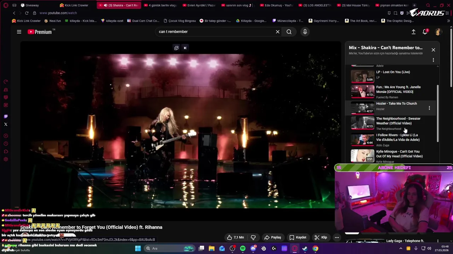Open the Windows Start menu
The width and height of the screenshot is (453, 254).
[138, 249]
